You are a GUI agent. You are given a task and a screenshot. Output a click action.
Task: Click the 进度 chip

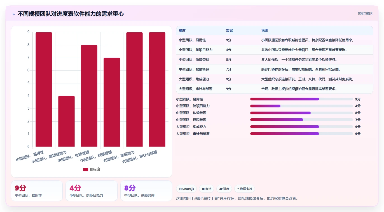tap(224, 189)
